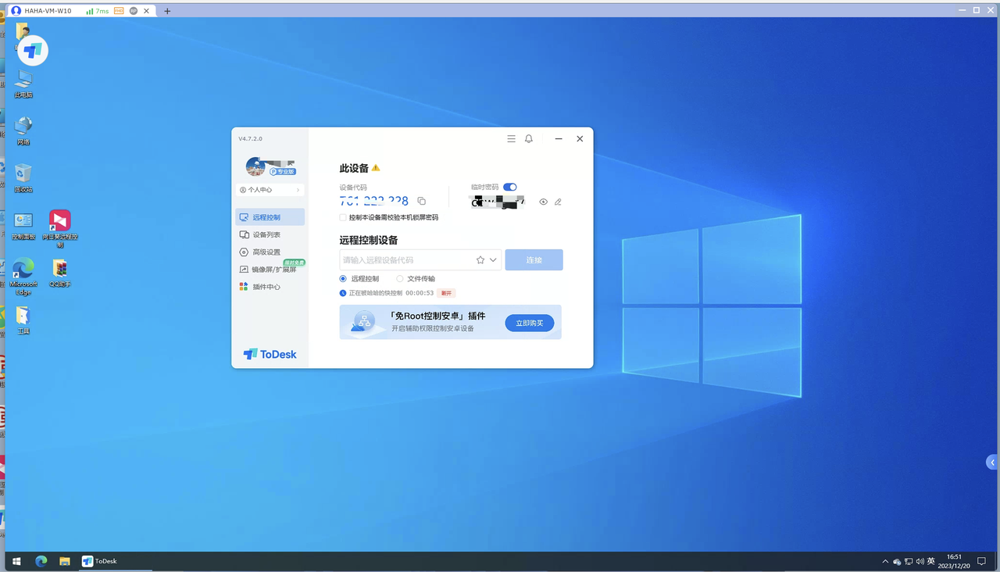Open favorites star in remote code field
The width and height of the screenshot is (1000, 572).
[x=480, y=260]
